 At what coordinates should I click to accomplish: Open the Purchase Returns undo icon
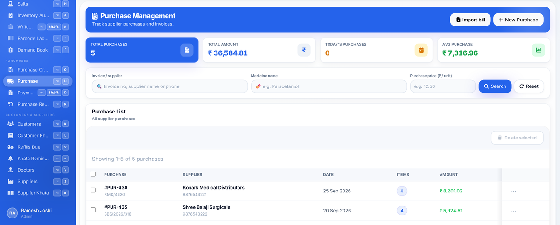(10, 104)
